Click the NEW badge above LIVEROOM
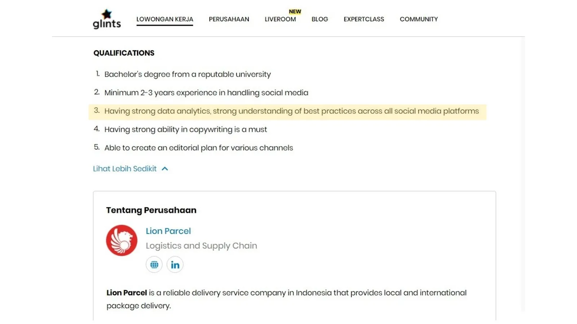This screenshot has height=324, width=577. point(295,11)
